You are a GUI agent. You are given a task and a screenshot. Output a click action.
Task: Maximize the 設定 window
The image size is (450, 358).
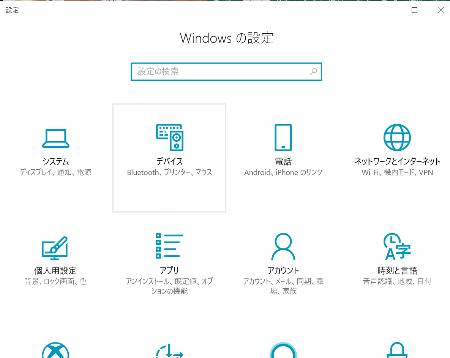414,10
